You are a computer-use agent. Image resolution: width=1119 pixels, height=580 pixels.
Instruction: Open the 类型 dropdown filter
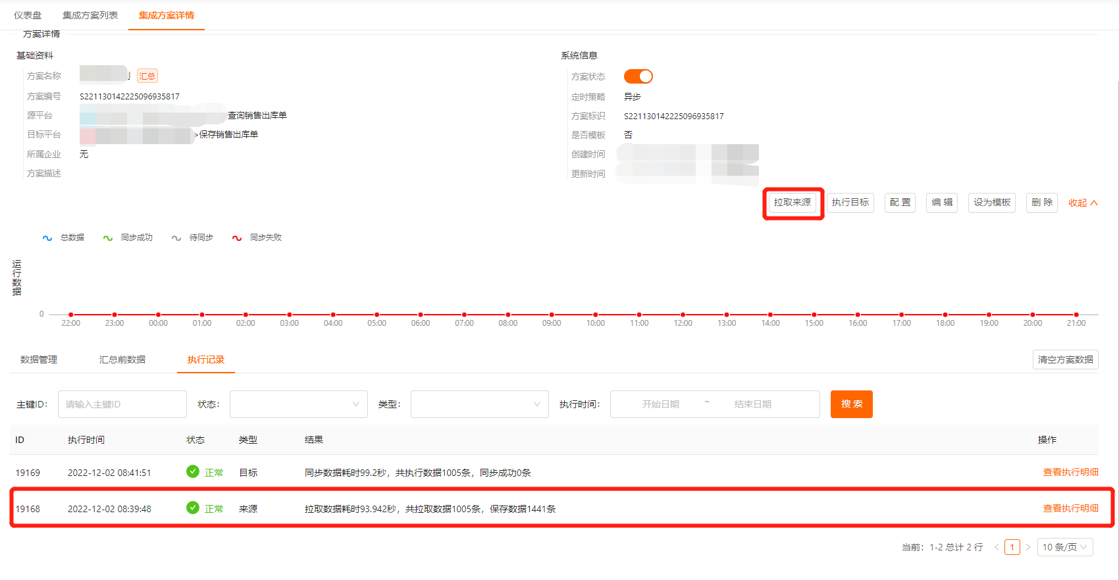479,404
